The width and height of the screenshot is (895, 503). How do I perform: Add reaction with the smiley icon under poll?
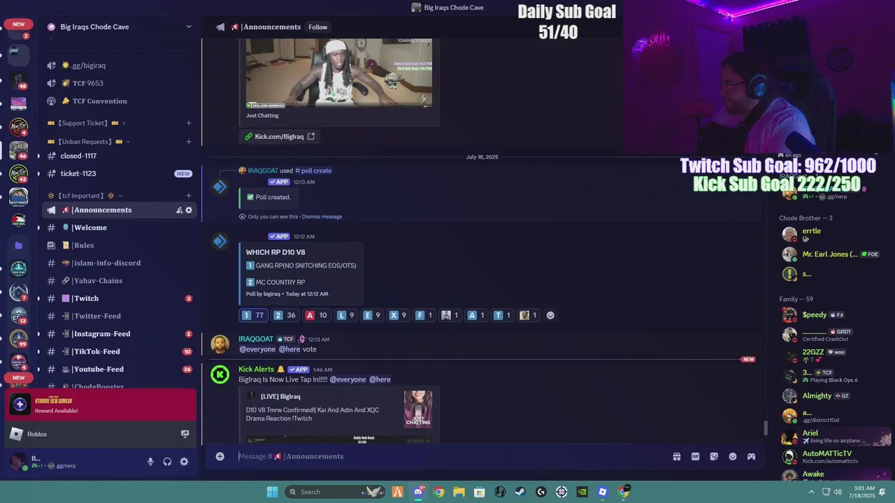click(550, 315)
